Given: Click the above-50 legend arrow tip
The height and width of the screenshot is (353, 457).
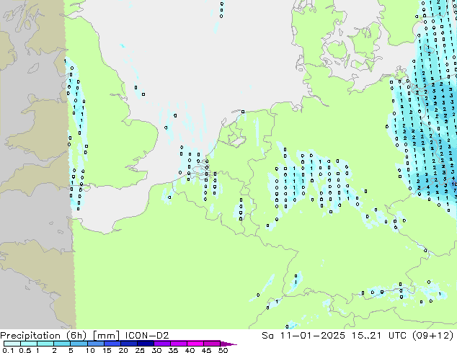Looking at the screenshot, I should 228,344.
